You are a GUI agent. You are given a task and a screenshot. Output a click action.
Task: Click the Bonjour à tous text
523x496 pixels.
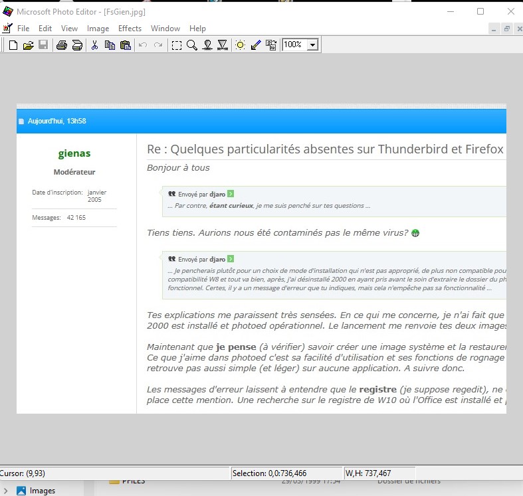[179, 168]
